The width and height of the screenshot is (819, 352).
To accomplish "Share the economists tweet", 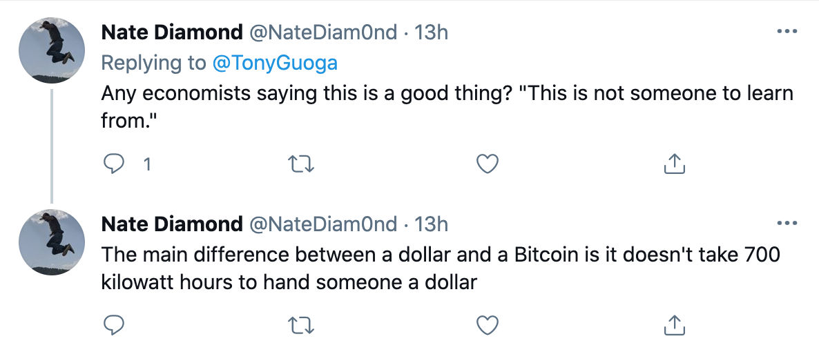I will (674, 164).
